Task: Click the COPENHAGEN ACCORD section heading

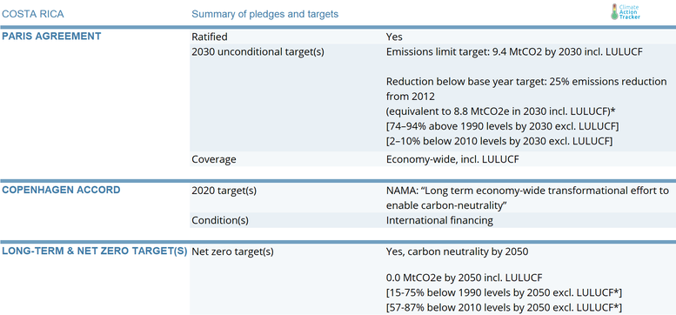Action: coord(61,190)
